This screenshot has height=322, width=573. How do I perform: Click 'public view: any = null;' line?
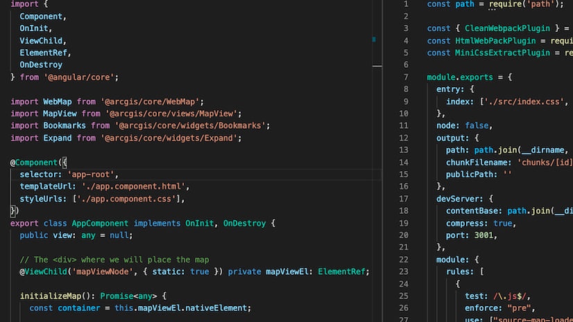click(x=76, y=235)
